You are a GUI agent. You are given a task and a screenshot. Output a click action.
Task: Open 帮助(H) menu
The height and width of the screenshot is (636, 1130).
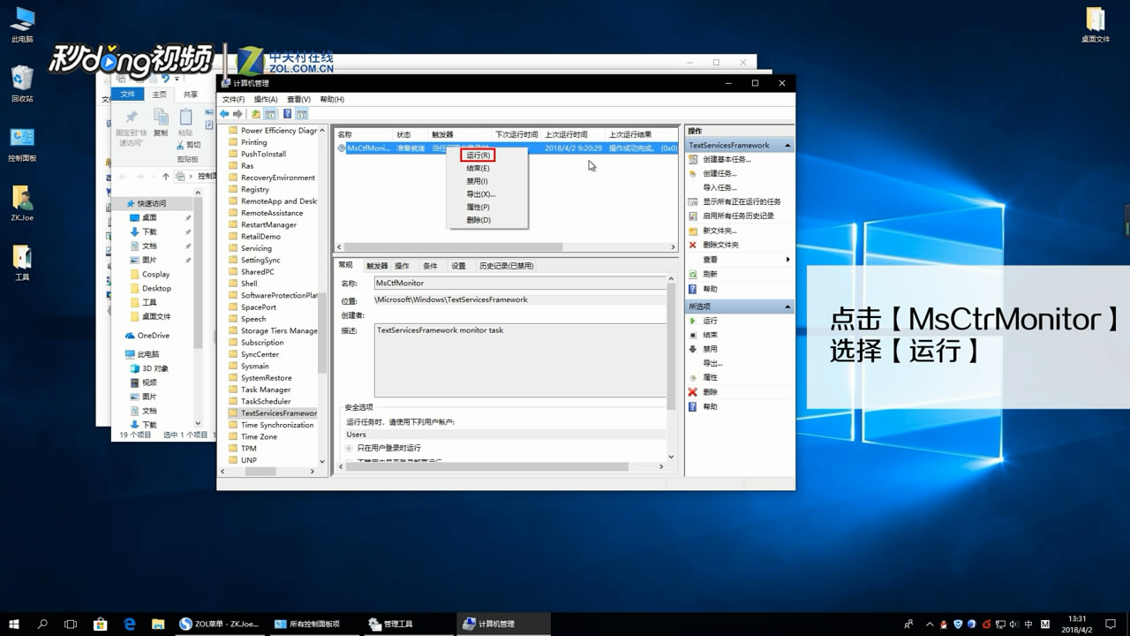tap(332, 99)
